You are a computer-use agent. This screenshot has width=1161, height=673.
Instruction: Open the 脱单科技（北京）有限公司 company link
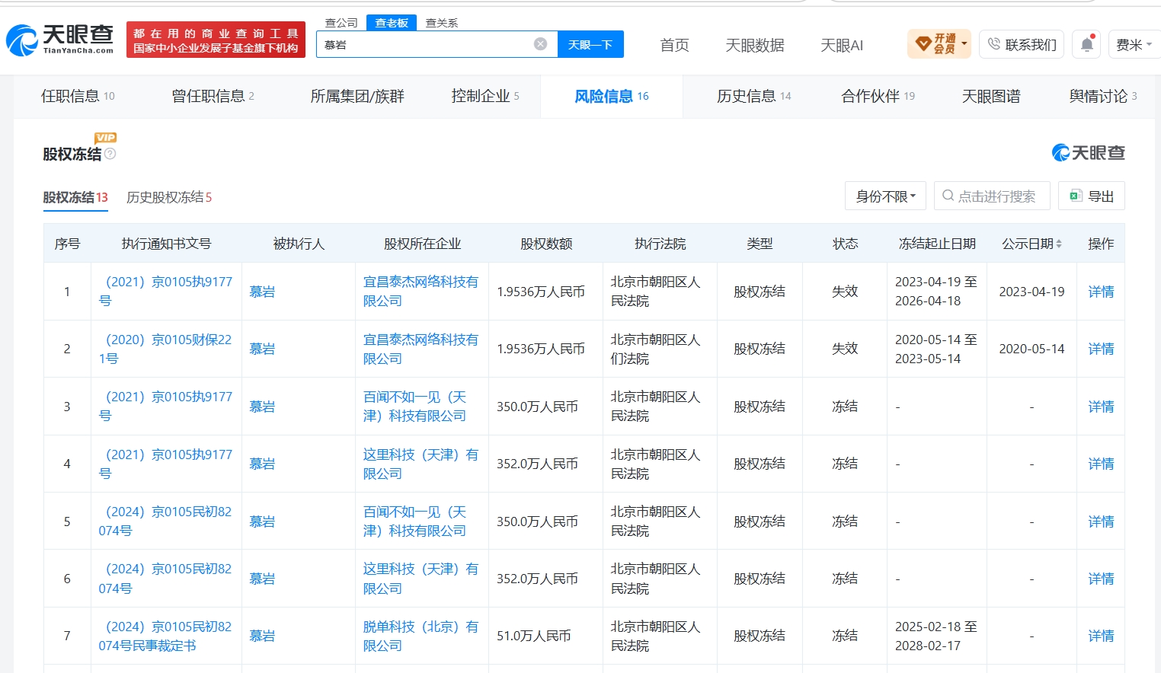point(421,636)
